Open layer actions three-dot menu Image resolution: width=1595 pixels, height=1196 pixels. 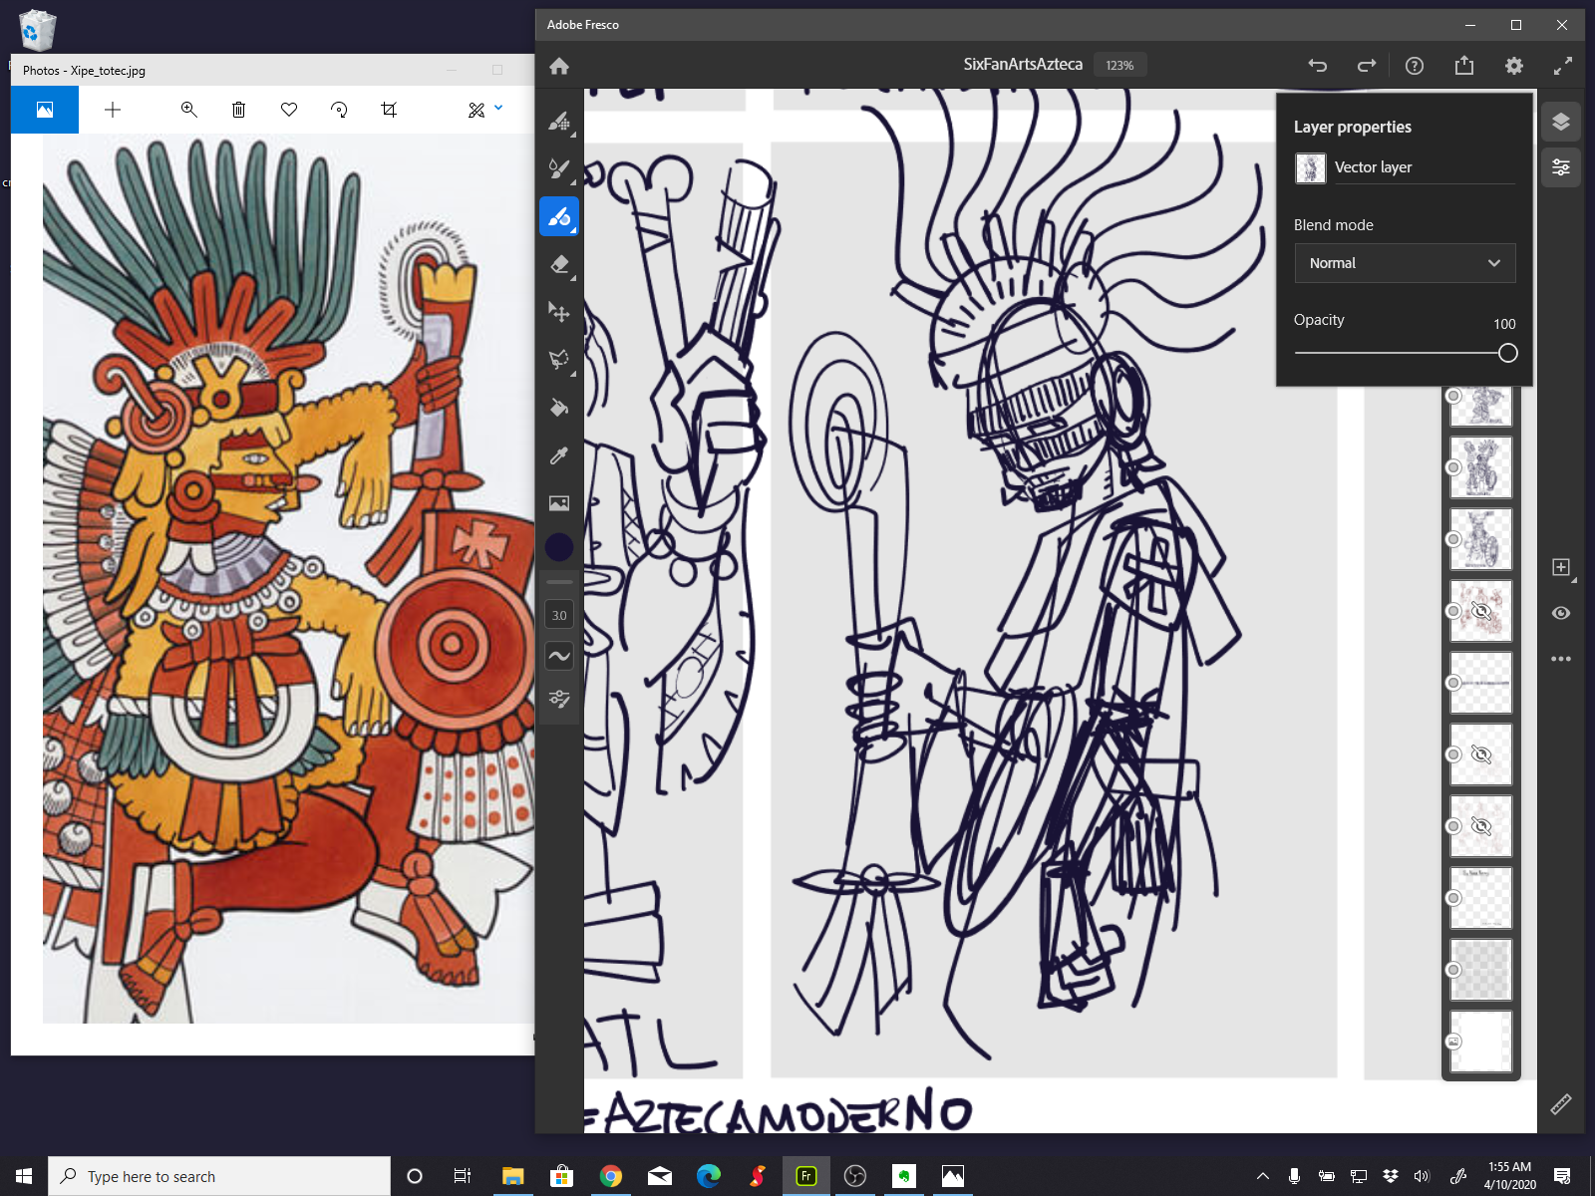click(1561, 659)
